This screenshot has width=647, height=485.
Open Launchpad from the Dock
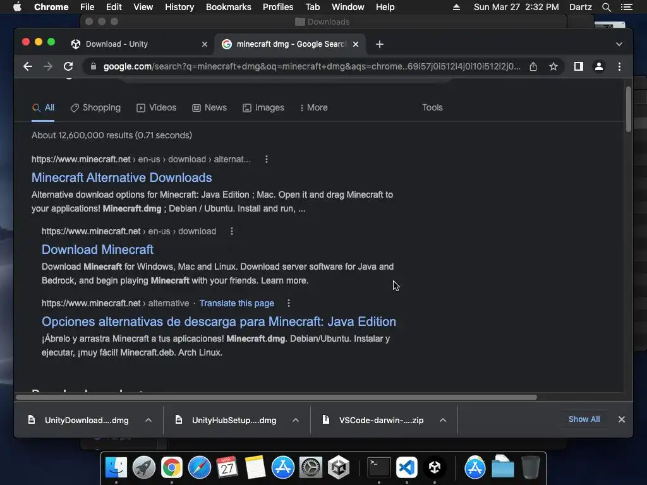click(143, 468)
